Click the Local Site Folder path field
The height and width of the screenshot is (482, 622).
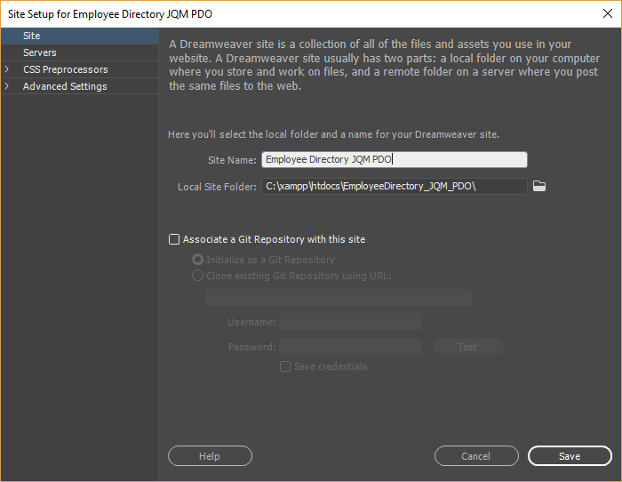pos(394,186)
